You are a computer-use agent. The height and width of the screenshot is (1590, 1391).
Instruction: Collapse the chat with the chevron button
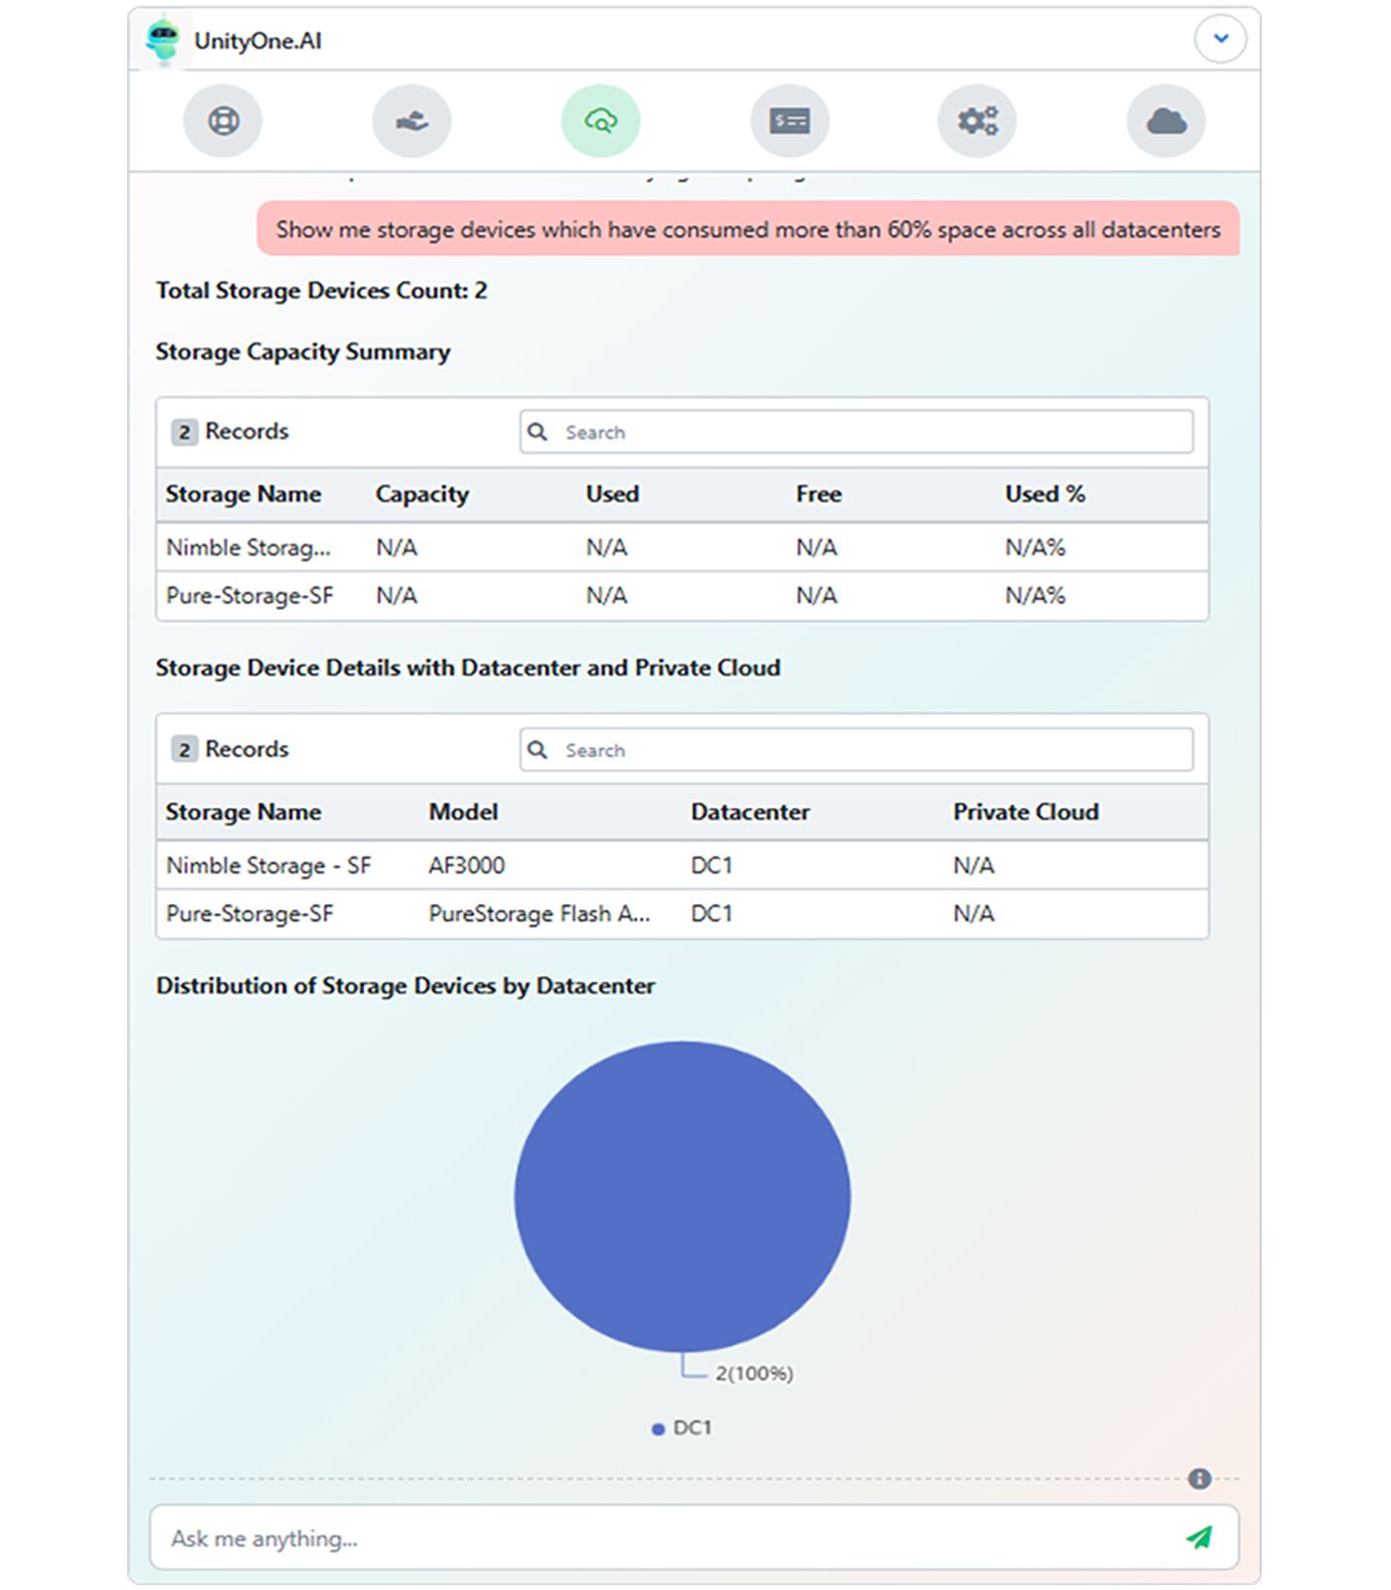[x=1220, y=39]
